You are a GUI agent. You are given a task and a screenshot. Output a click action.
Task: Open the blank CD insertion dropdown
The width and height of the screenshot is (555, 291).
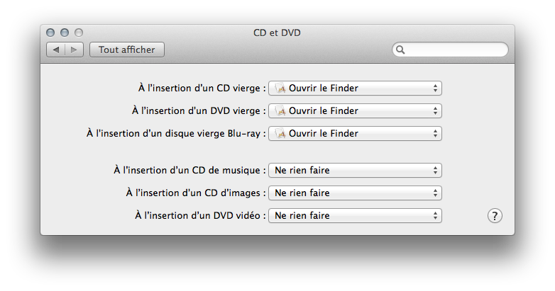coord(355,89)
